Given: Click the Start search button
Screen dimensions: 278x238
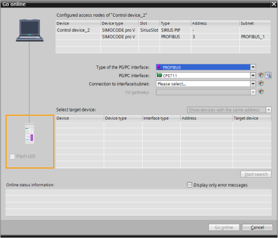Looking at the screenshot, I should (x=256, y=174).
